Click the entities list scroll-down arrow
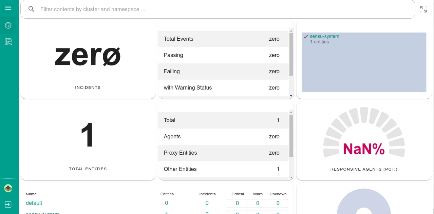This screenshot has width=434, height=214. (291, 177)
